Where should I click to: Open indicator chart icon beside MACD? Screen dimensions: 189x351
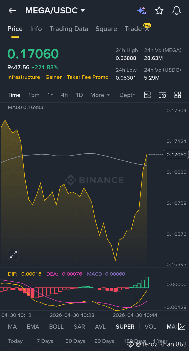[x=181, y=327]
